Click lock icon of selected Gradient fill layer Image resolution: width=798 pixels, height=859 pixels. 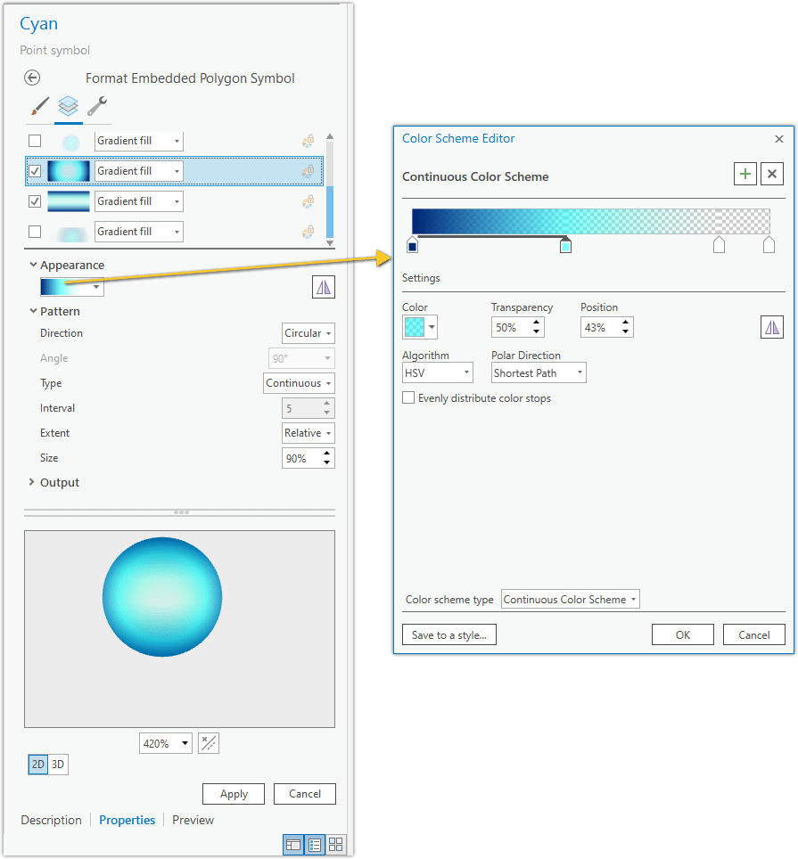click(x=308, y=171)
